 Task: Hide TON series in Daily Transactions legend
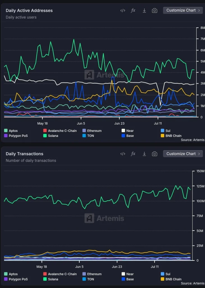click(x=91, y=279)
